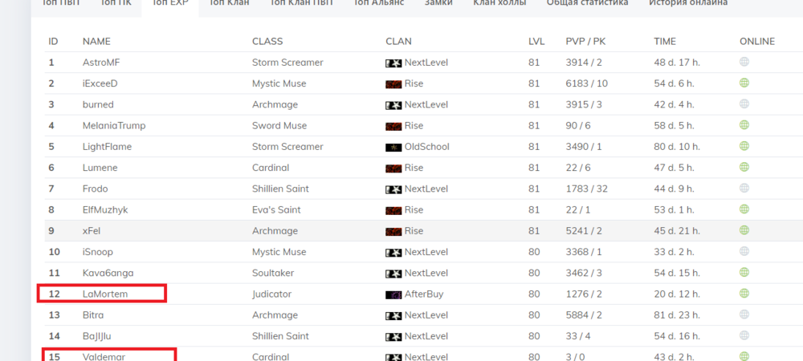The width and height of the screenshot is (803, 361).
Task: Open the История онлайна tab
Action: [x=688, y=3]
